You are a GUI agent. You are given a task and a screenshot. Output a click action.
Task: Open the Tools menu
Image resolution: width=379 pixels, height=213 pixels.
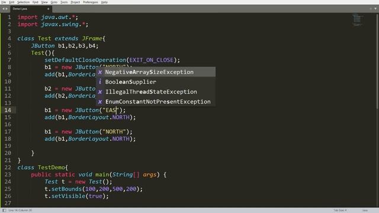pyautogui.click(x=64, y=2)
